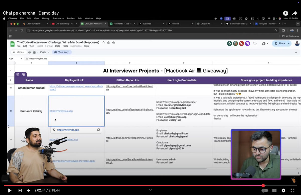Go back in Chrome
This screenshot has height=195, width=301.
point(11,30)
